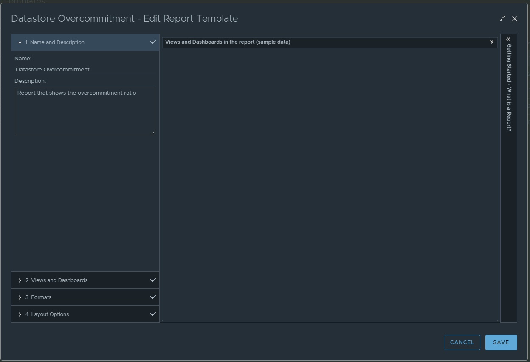
Task: Click the checkmark next to Formats
Action: (153, 297)
